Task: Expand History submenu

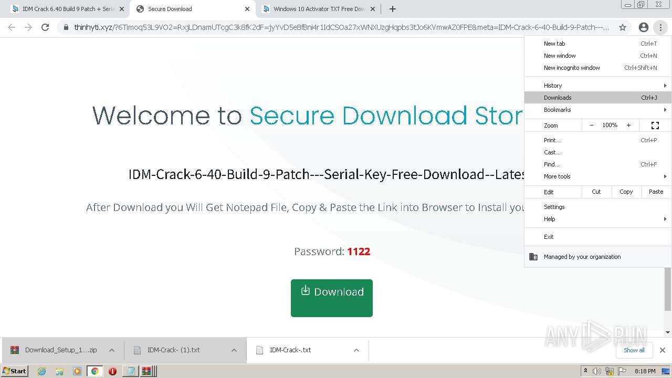Action: (598, 86)
